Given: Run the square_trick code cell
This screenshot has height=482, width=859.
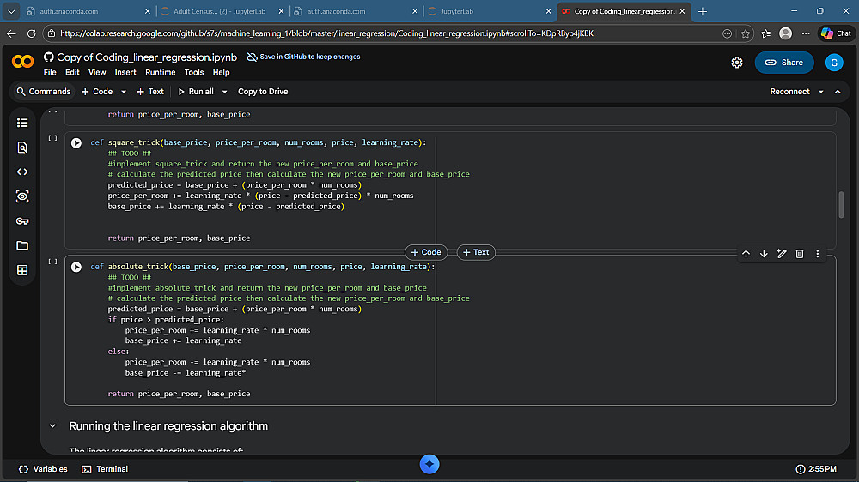Looking at the screenshot, I should [x=76, y=142].
